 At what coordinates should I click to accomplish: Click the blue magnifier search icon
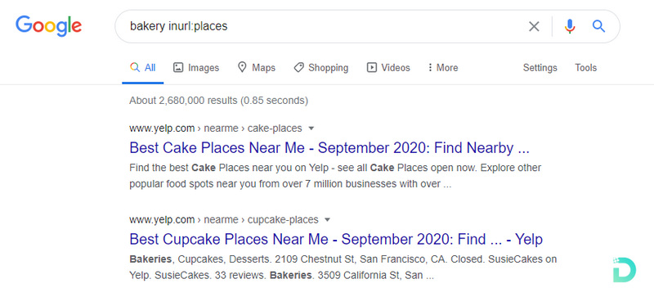point(598,26)
